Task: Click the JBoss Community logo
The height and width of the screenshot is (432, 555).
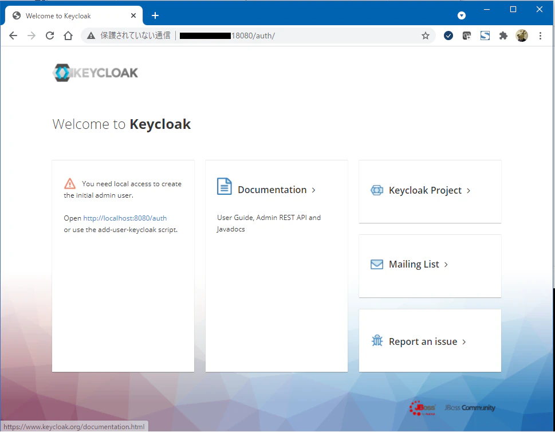Action: [470, 407]
